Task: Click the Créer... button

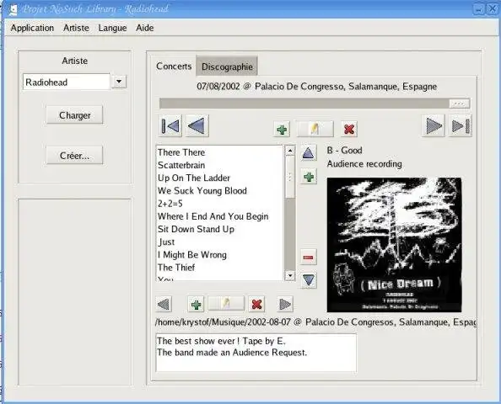Action: (x=75, y=155)
